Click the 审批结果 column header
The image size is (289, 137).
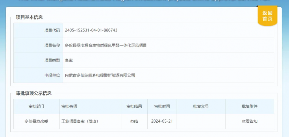pos(134,106)
